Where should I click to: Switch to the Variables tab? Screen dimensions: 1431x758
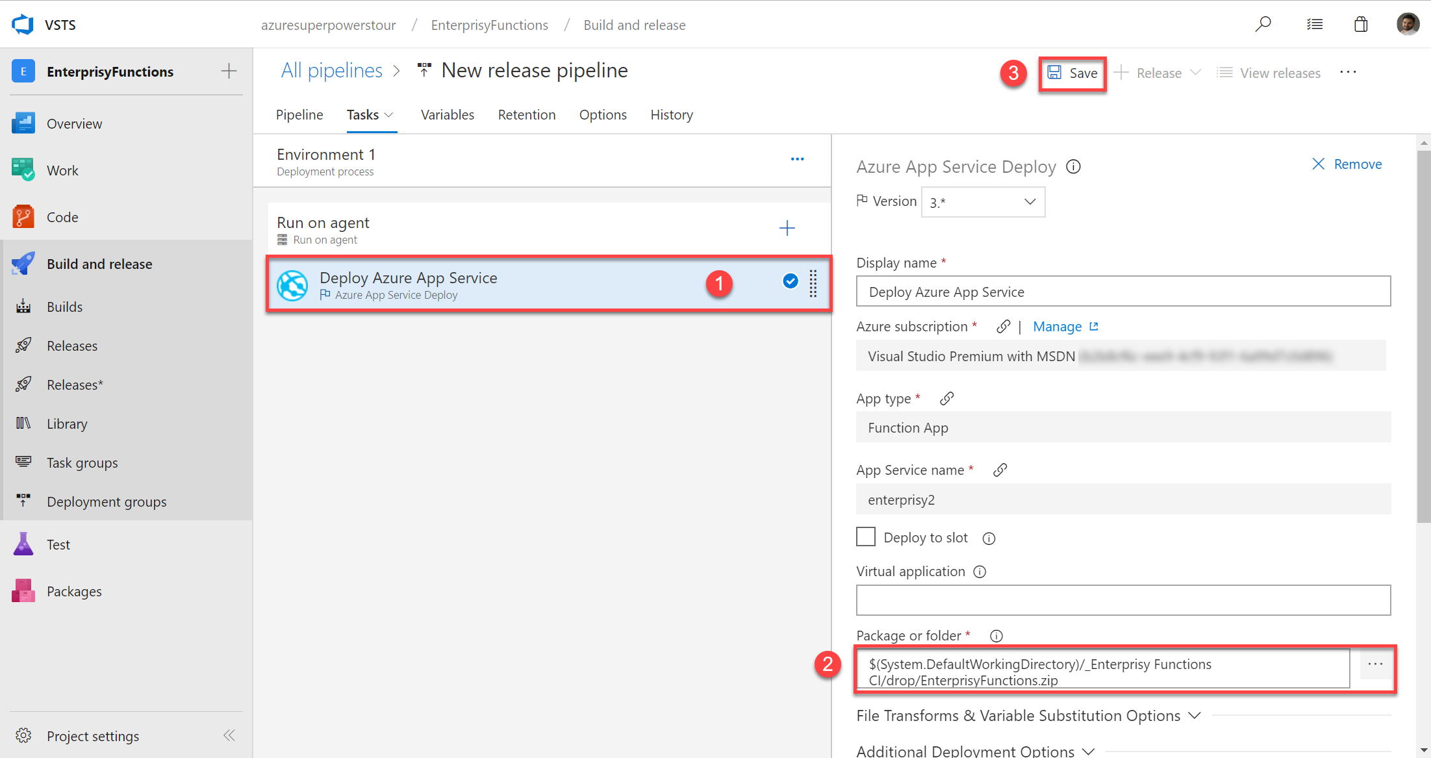(447, 114)
